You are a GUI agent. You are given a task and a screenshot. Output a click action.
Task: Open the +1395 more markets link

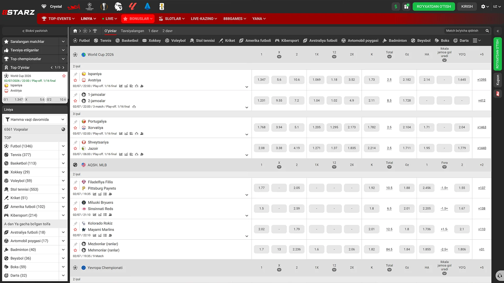482,80
